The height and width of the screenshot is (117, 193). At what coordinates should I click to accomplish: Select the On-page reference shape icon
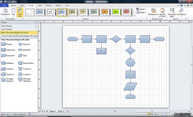coord(3,80)
